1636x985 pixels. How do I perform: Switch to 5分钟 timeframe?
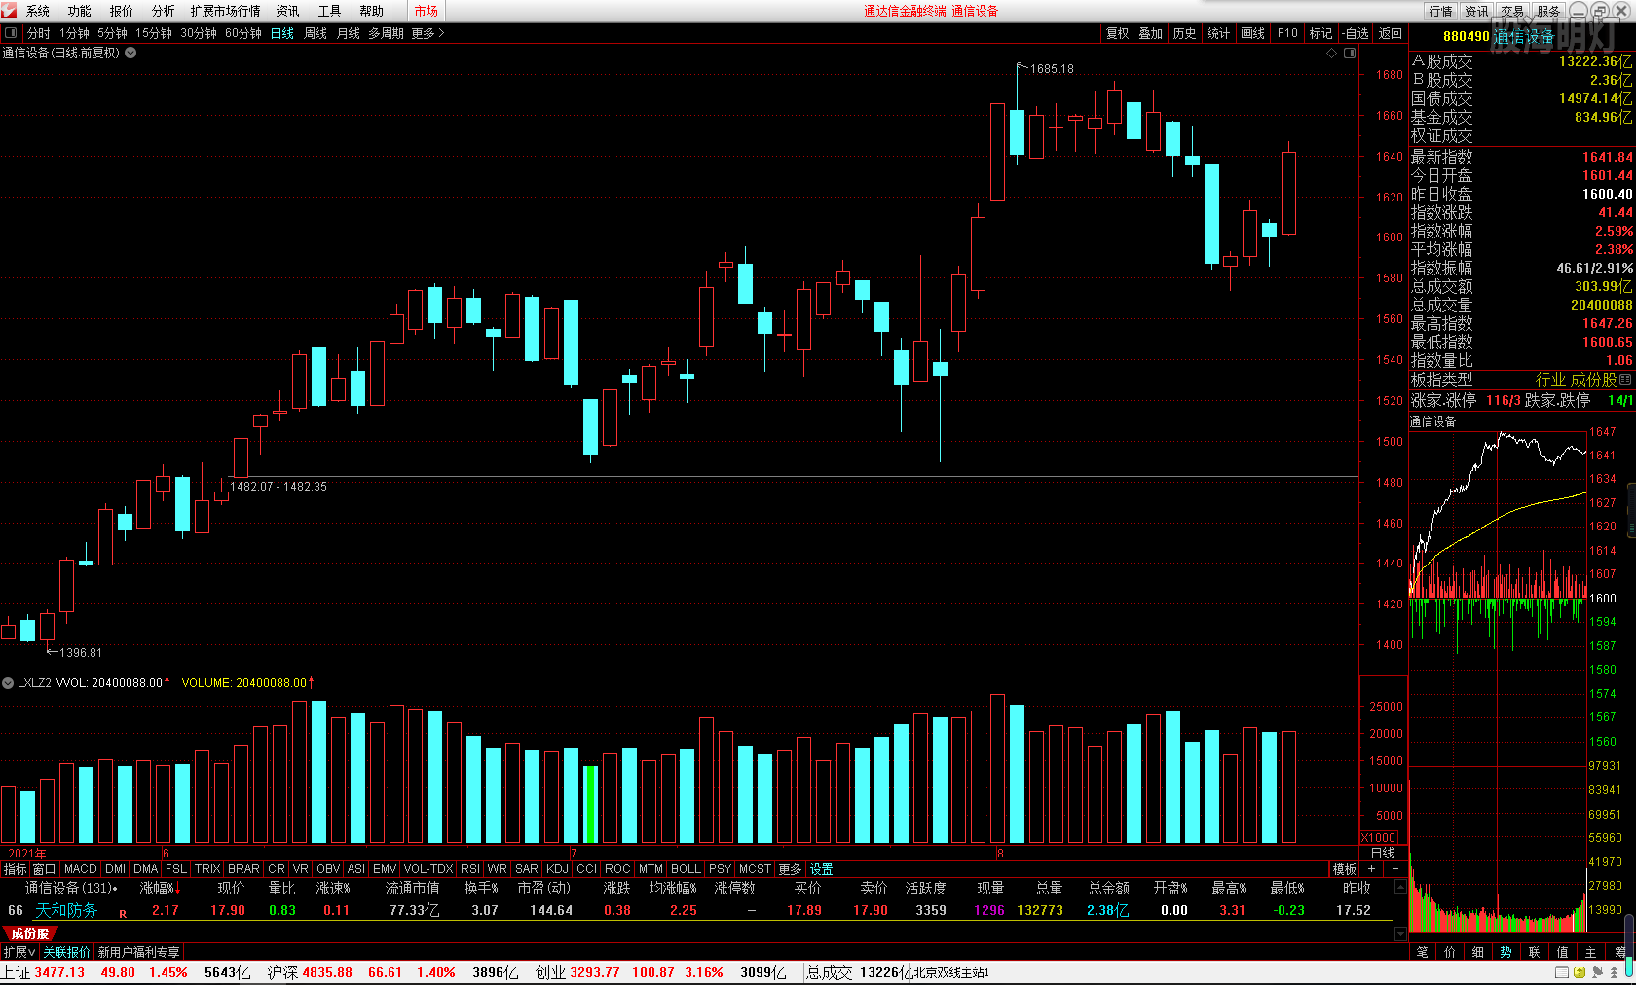pyautogui.click(x=112, y=33)
